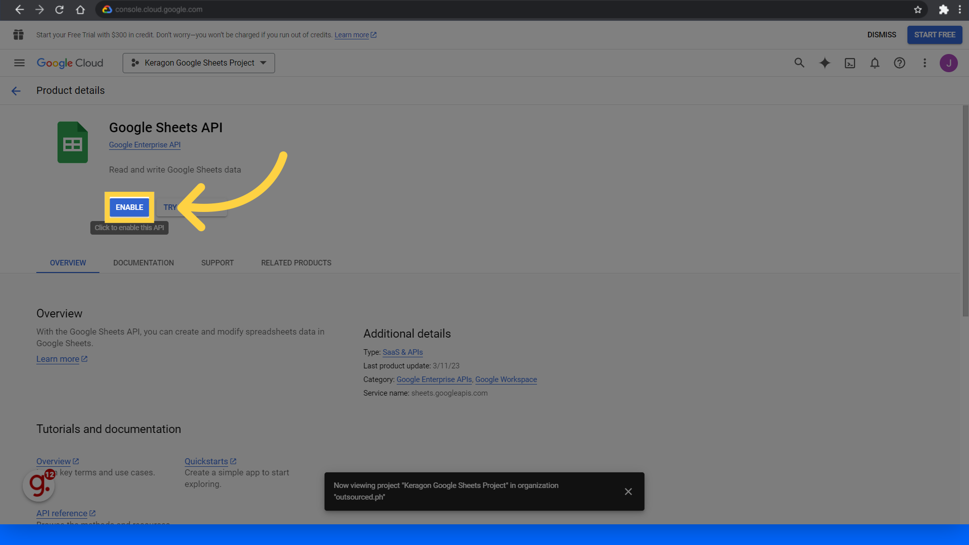Open the account avatar J

[x=949, y=63]
